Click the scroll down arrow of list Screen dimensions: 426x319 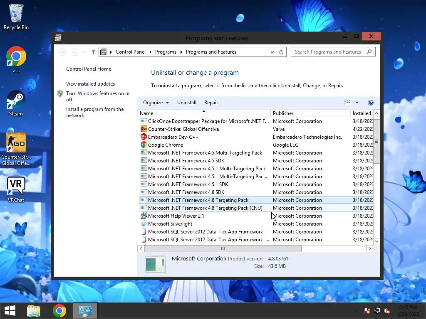pyautogui.click(x=376, y=241)
